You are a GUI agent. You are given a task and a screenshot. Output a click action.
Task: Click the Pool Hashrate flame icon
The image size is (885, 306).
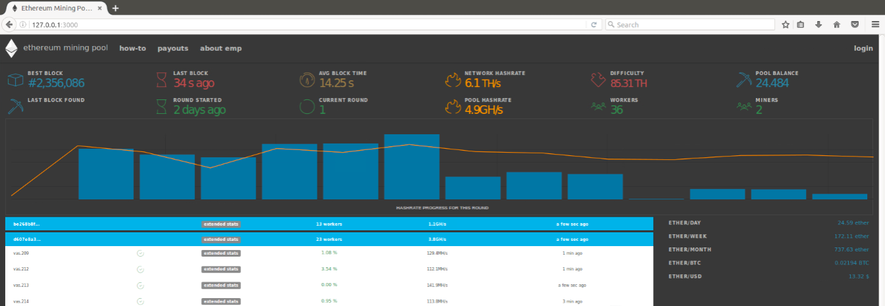[453, 107]
